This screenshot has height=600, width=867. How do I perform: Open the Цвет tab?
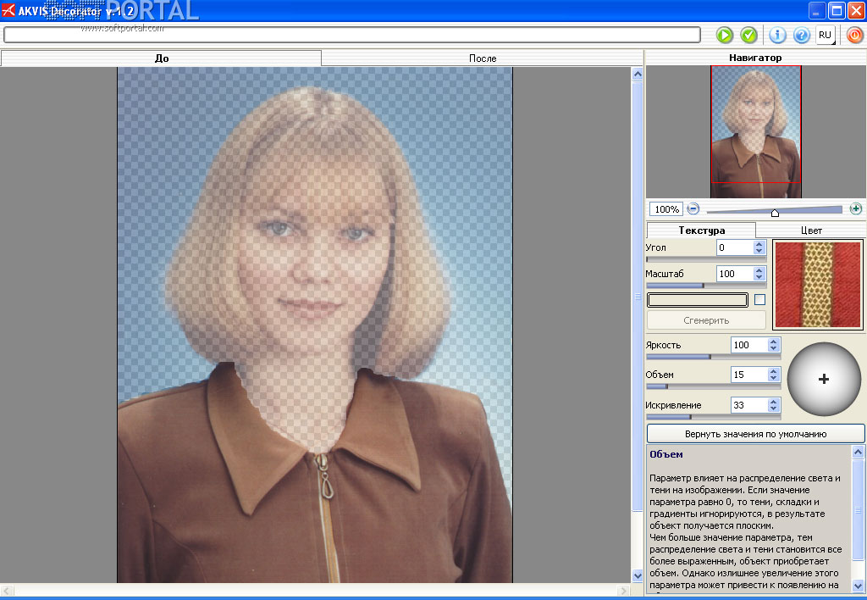(810, 231)
